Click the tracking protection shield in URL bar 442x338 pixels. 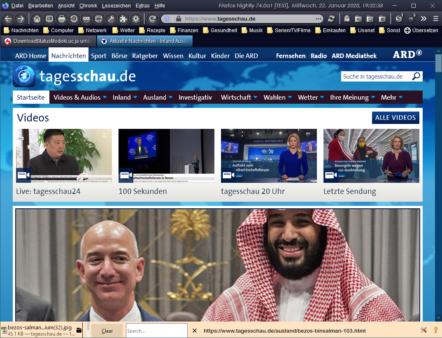[x=167, y=19]
